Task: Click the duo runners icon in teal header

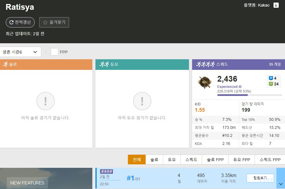Action: (104, 64)
